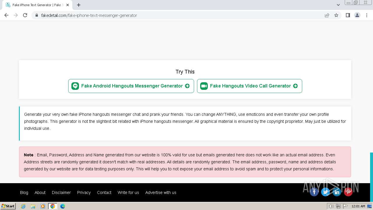Open the Write for us link
The height and width of the screenshot is (210, 373).
(128, 192)
